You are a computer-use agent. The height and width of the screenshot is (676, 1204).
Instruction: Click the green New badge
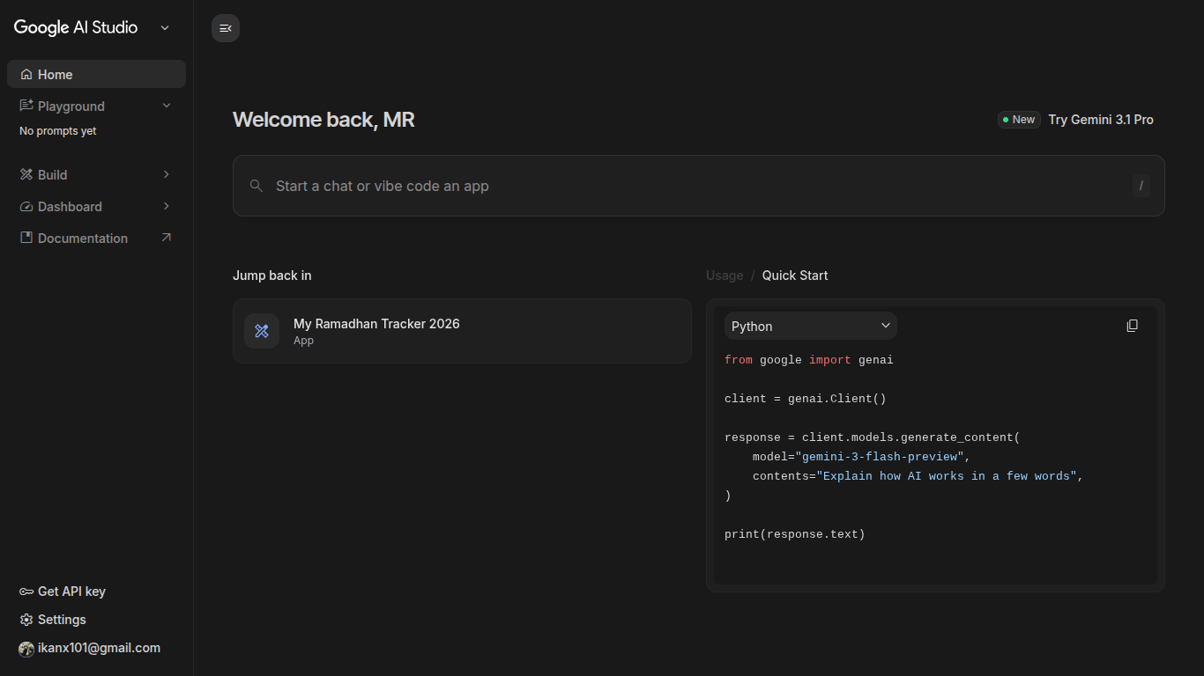point(1019,120)
